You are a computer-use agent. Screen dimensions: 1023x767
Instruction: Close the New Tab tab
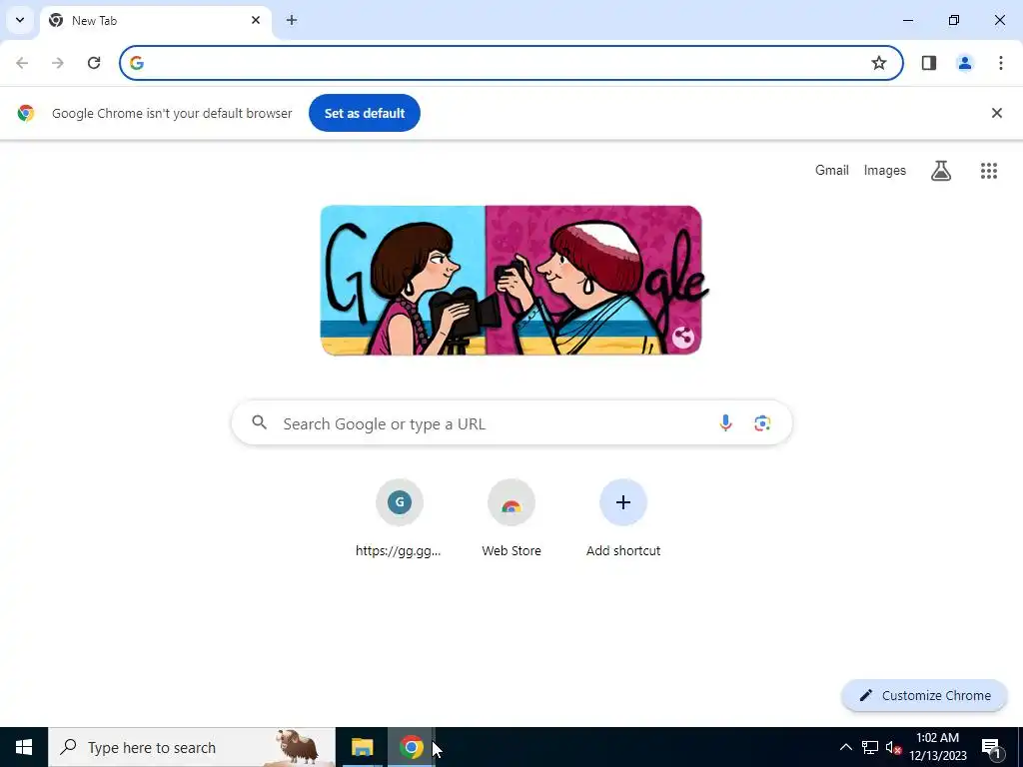coord(256,20)
